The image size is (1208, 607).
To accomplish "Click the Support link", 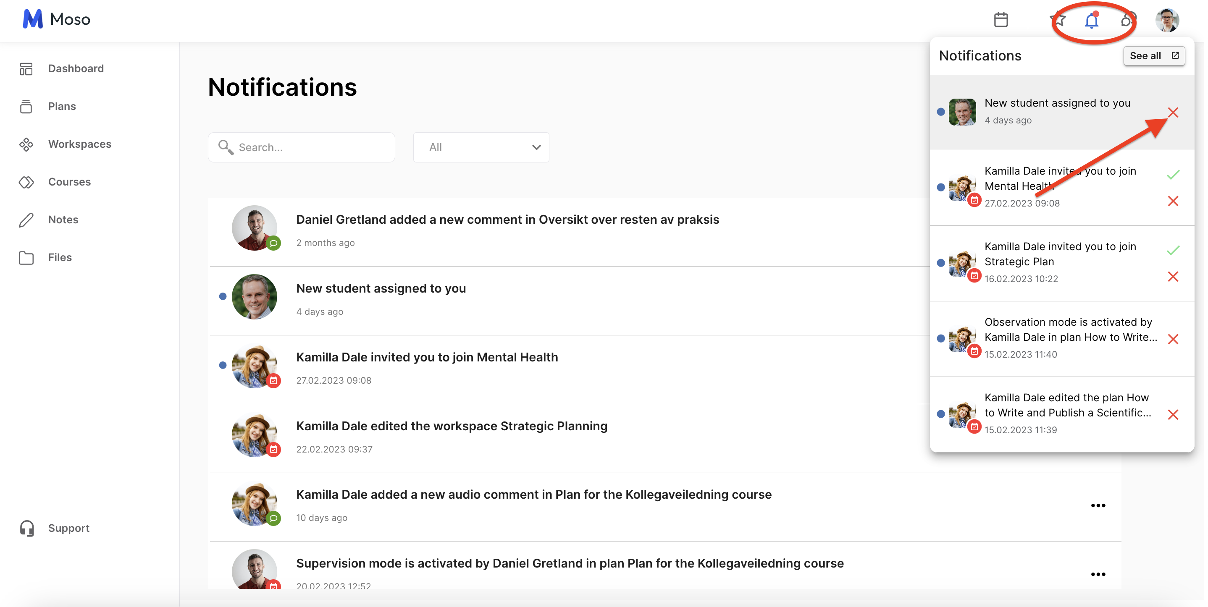I will click(x=68, y=528).
